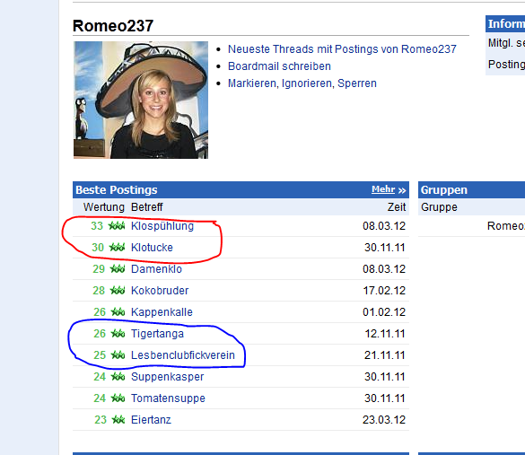
Task: Click the Wertung column header
Action: tap(104, 207)
